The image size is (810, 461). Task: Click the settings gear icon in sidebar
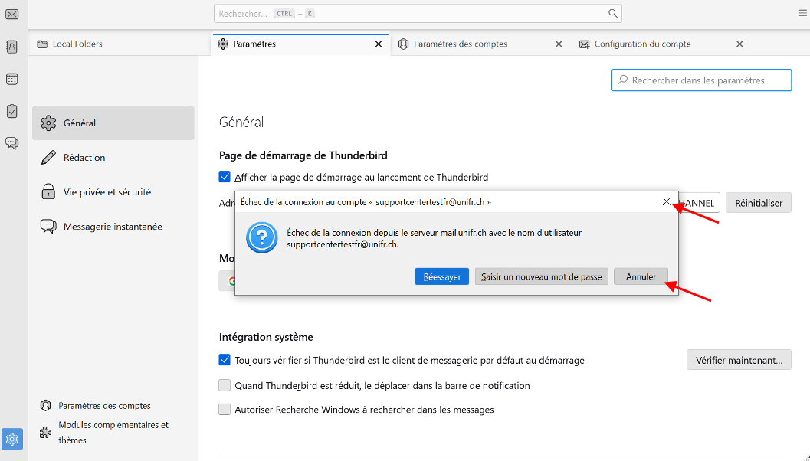12,439
